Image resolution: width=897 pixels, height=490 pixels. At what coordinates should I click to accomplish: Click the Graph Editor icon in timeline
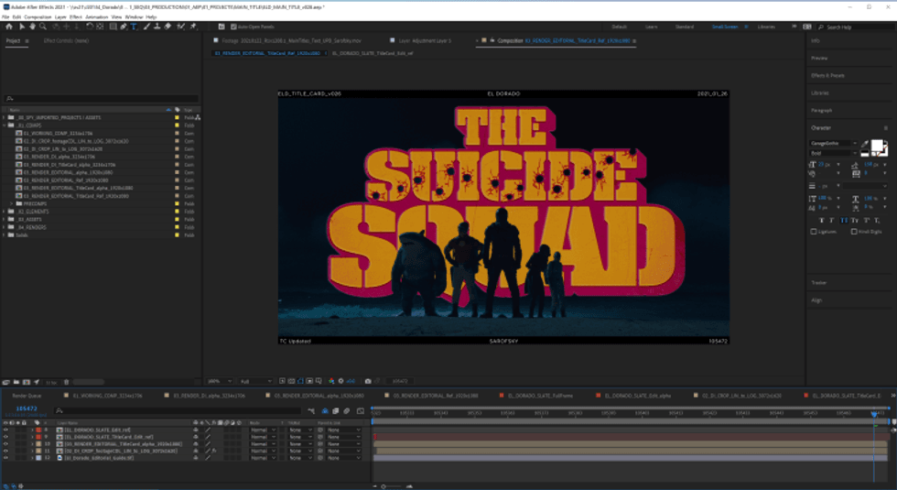point(361,410)
